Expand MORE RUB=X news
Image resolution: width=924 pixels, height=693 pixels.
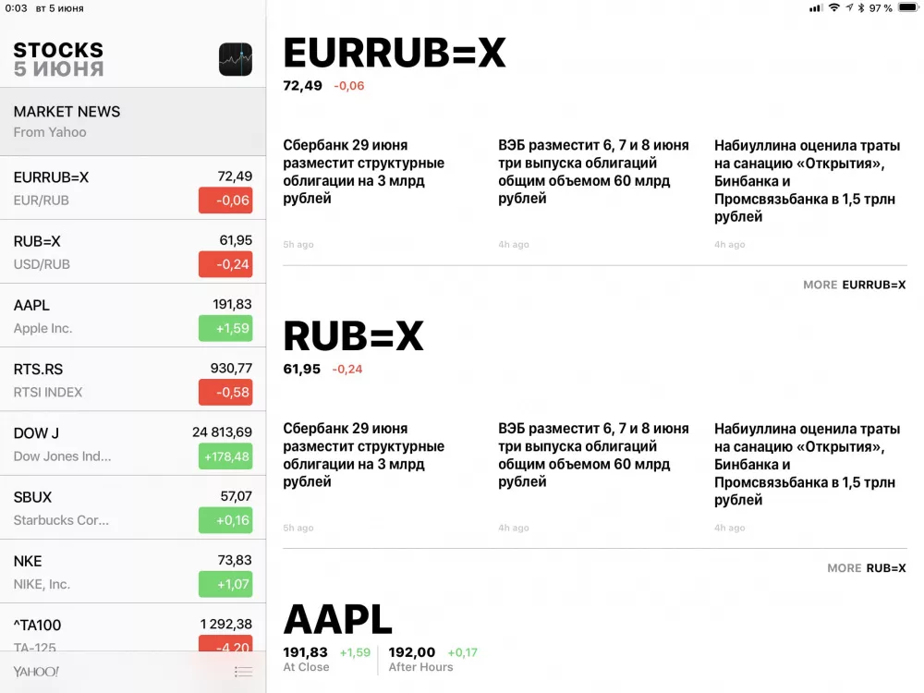tap(867, 568)
